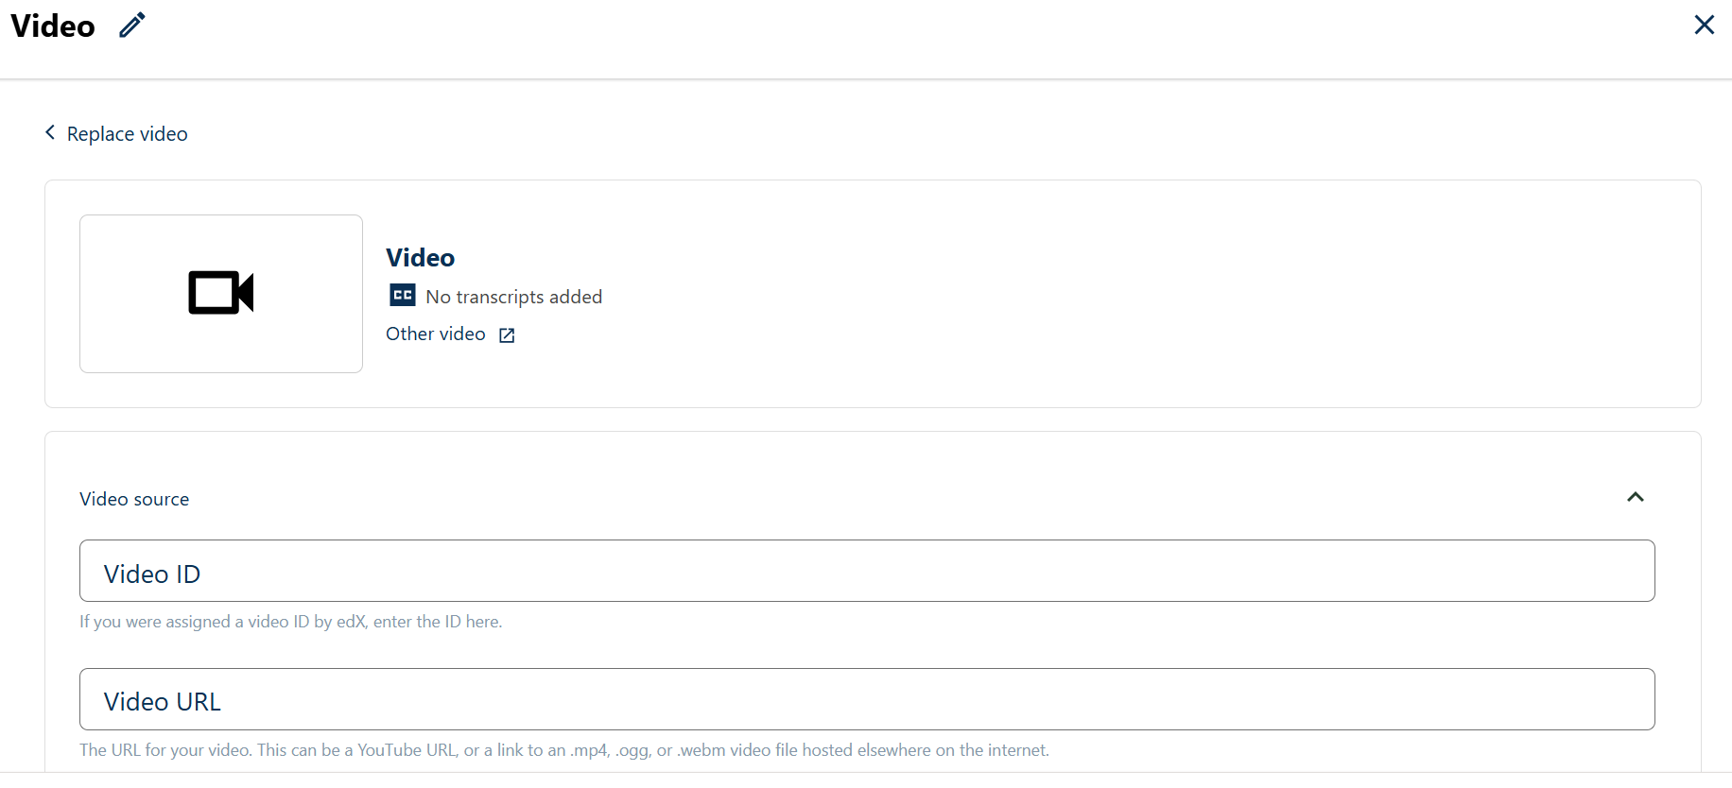Screen dimensions: 1732x788
Task: Click the No transcripts added text
Action: [514, 297]
